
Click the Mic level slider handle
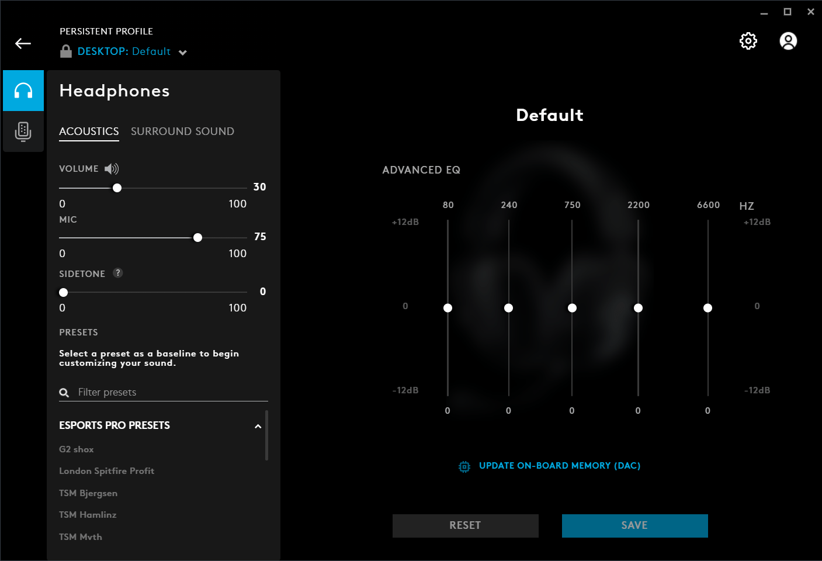pos(197,237)
